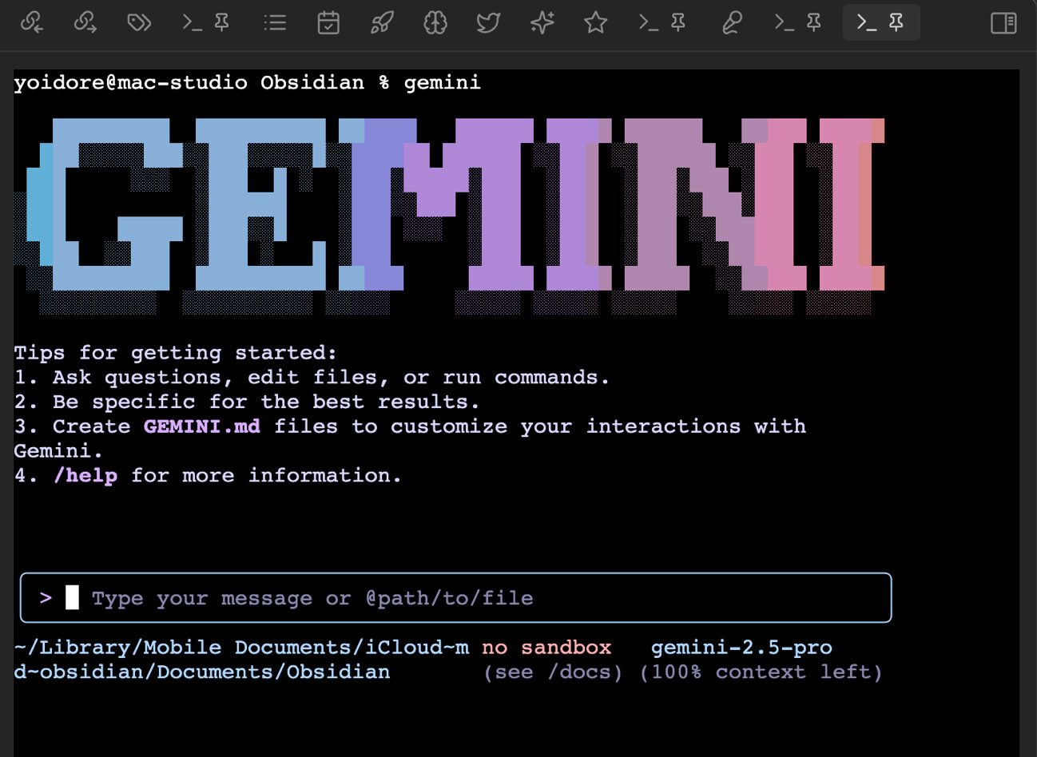Open the star bookmarks tab

click(595, 22)
